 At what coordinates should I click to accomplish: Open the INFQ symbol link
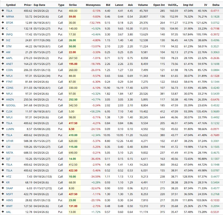(x=9, y=35)
